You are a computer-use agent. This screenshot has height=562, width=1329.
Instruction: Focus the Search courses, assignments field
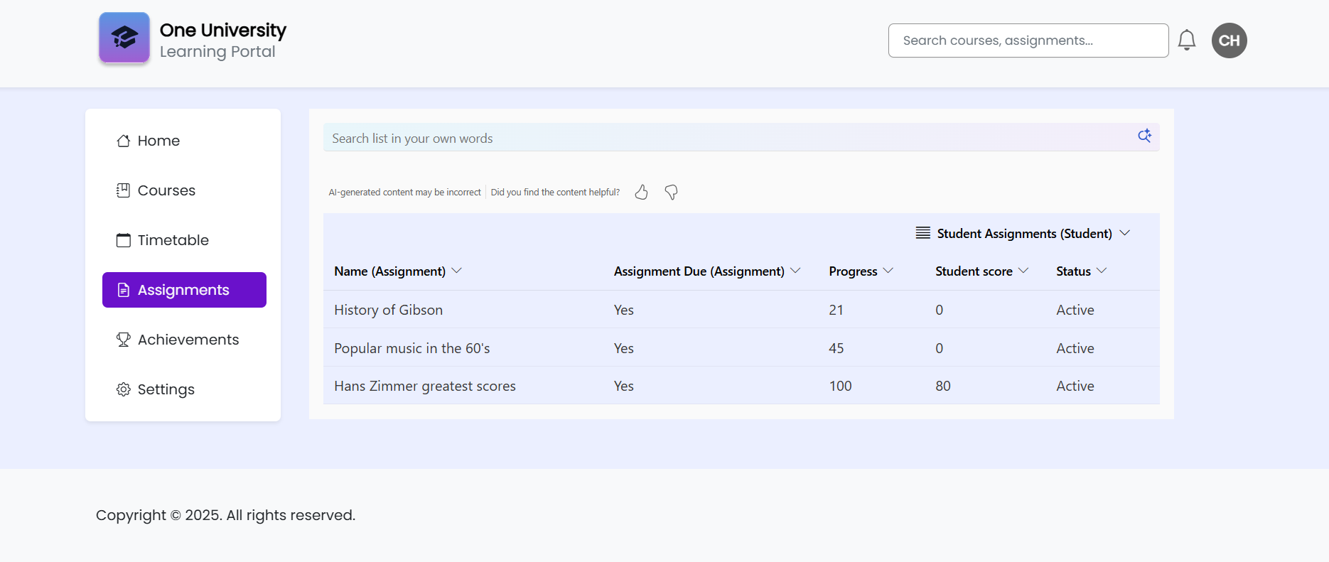click(x=1028, y=40)
